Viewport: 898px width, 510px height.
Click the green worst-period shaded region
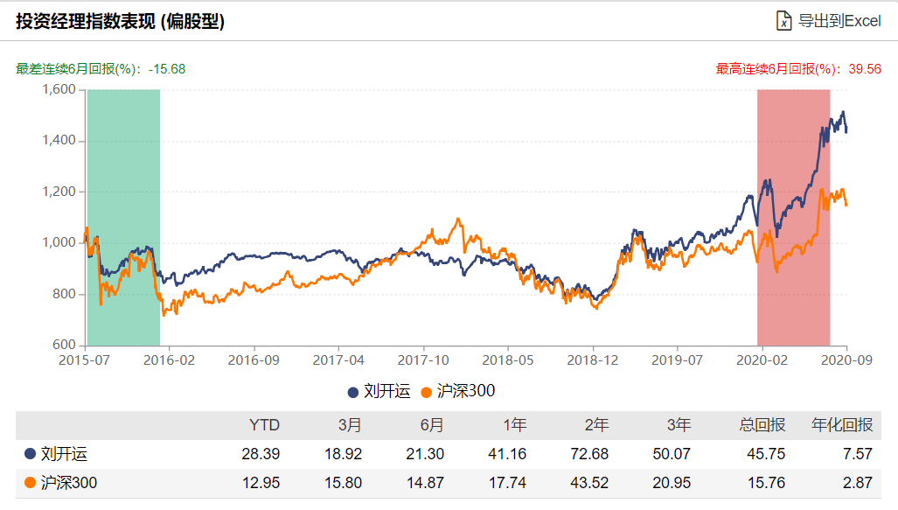(123, 217)
